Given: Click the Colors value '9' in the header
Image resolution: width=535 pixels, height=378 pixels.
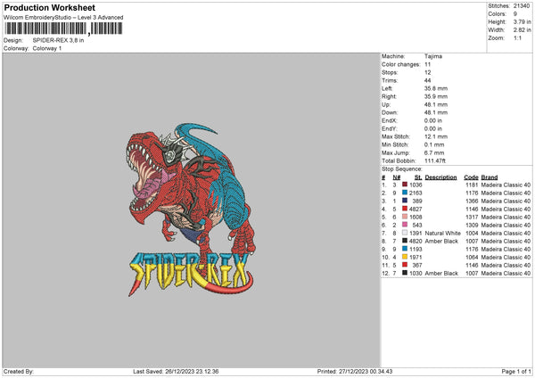Looking at the screenshot, I should click(x=515, y=14).
